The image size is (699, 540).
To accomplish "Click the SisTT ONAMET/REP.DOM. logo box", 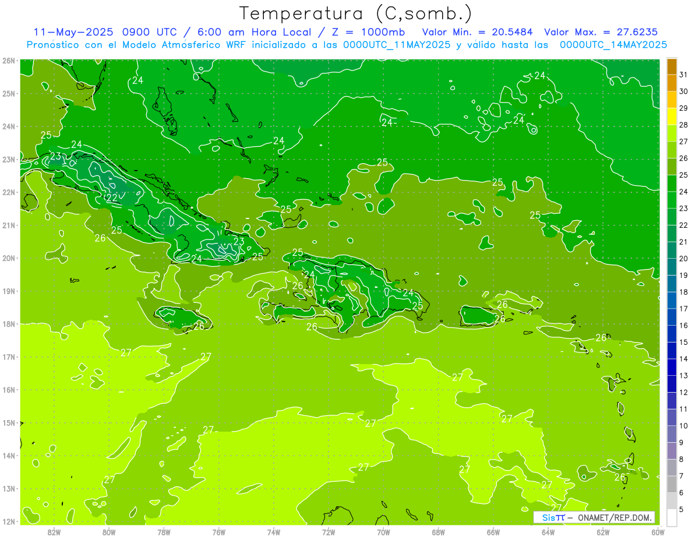I will coord(594,517).
